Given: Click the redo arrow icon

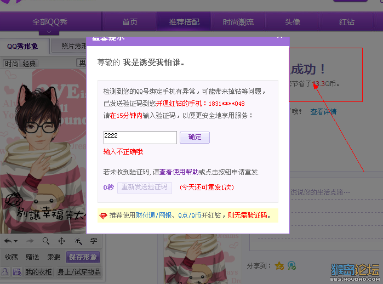Looking at the screenshot, I should (x=30, y=241).
